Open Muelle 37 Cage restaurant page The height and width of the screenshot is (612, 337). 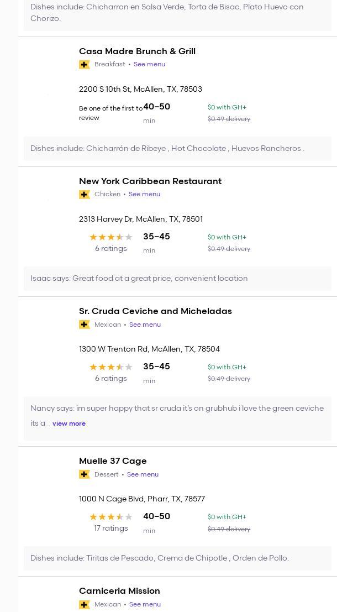pyautogui.click(x=113, y=461)
